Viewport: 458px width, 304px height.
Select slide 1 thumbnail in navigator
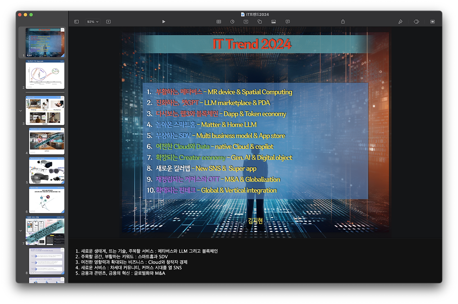pos(45,43)
